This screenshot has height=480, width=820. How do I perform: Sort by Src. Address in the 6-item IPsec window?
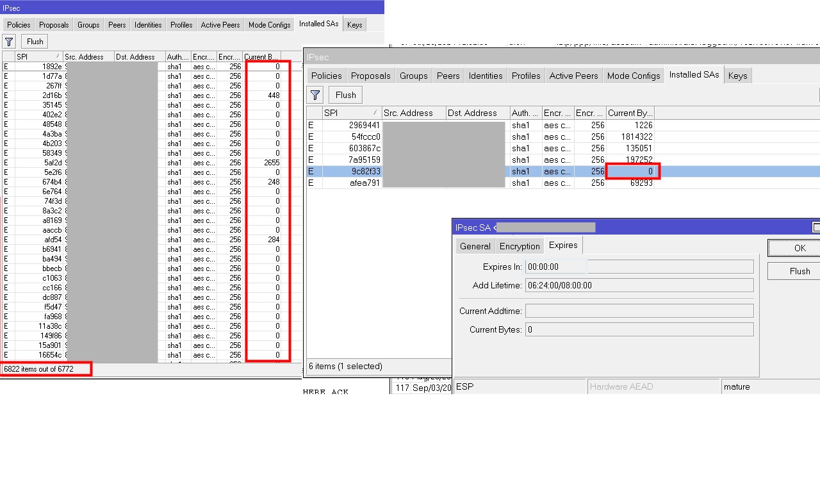(x=414, y=113)
